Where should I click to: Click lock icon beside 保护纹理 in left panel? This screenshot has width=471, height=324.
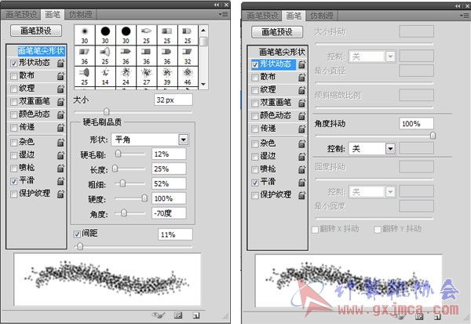(60, 194)
